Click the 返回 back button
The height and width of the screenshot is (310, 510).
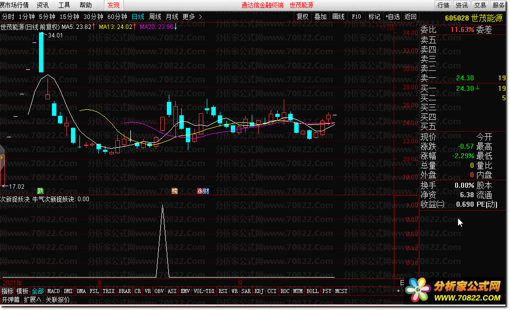coord(411,16)
